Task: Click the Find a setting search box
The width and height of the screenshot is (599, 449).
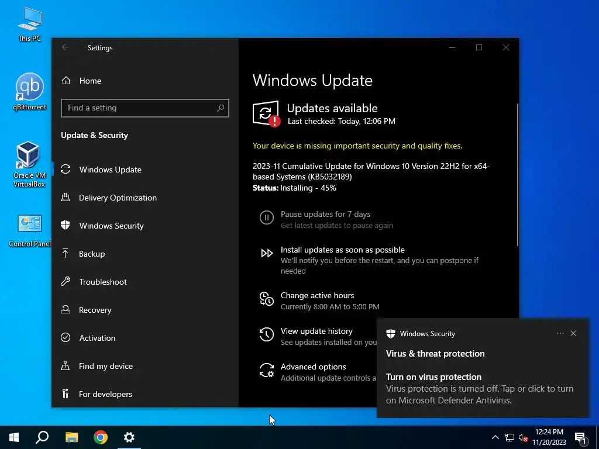Action: point(145,108)
